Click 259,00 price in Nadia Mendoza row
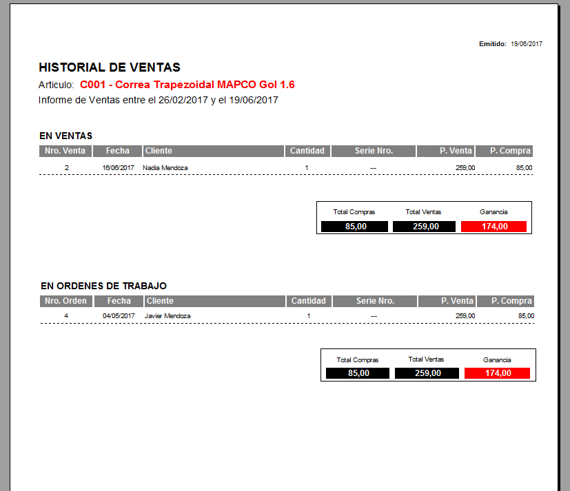The height and width of the screenshot is (491, 570). pyautogui.click(x=465, y=168)
